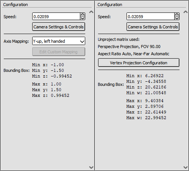Focus the right Speed input field

[150, 16]
